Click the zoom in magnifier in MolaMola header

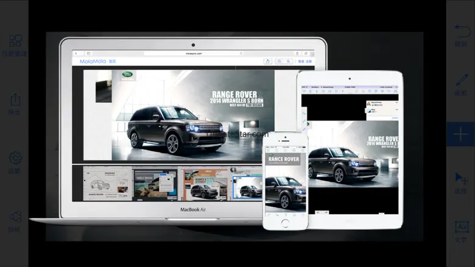click(x=289, y=61)
